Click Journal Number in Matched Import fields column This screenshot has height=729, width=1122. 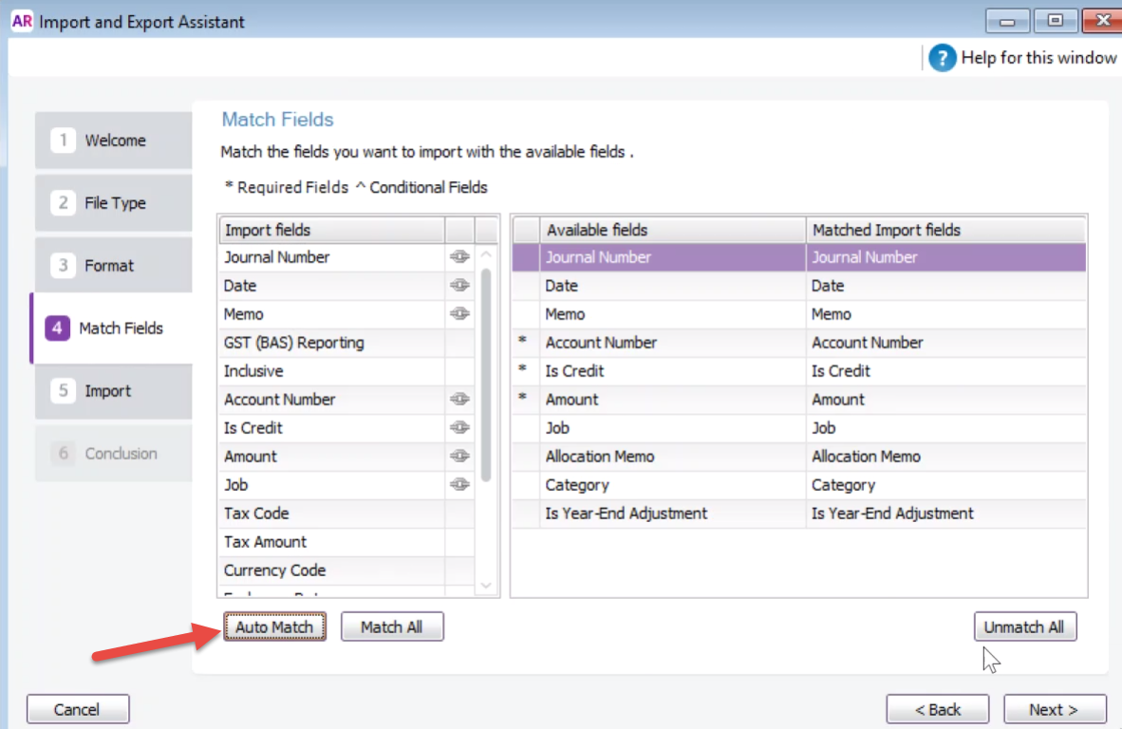click(x=946, y=257)
